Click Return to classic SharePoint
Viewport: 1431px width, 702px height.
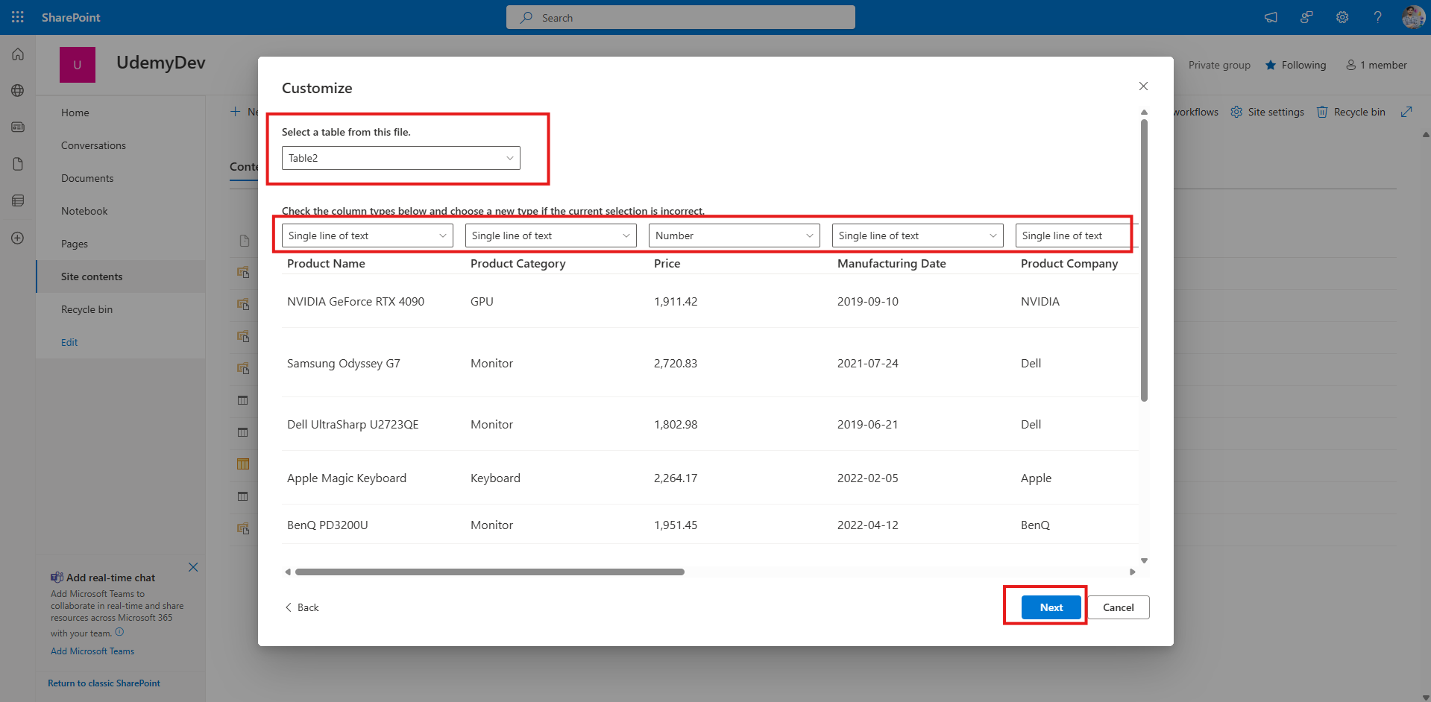[x=104, y=683]
